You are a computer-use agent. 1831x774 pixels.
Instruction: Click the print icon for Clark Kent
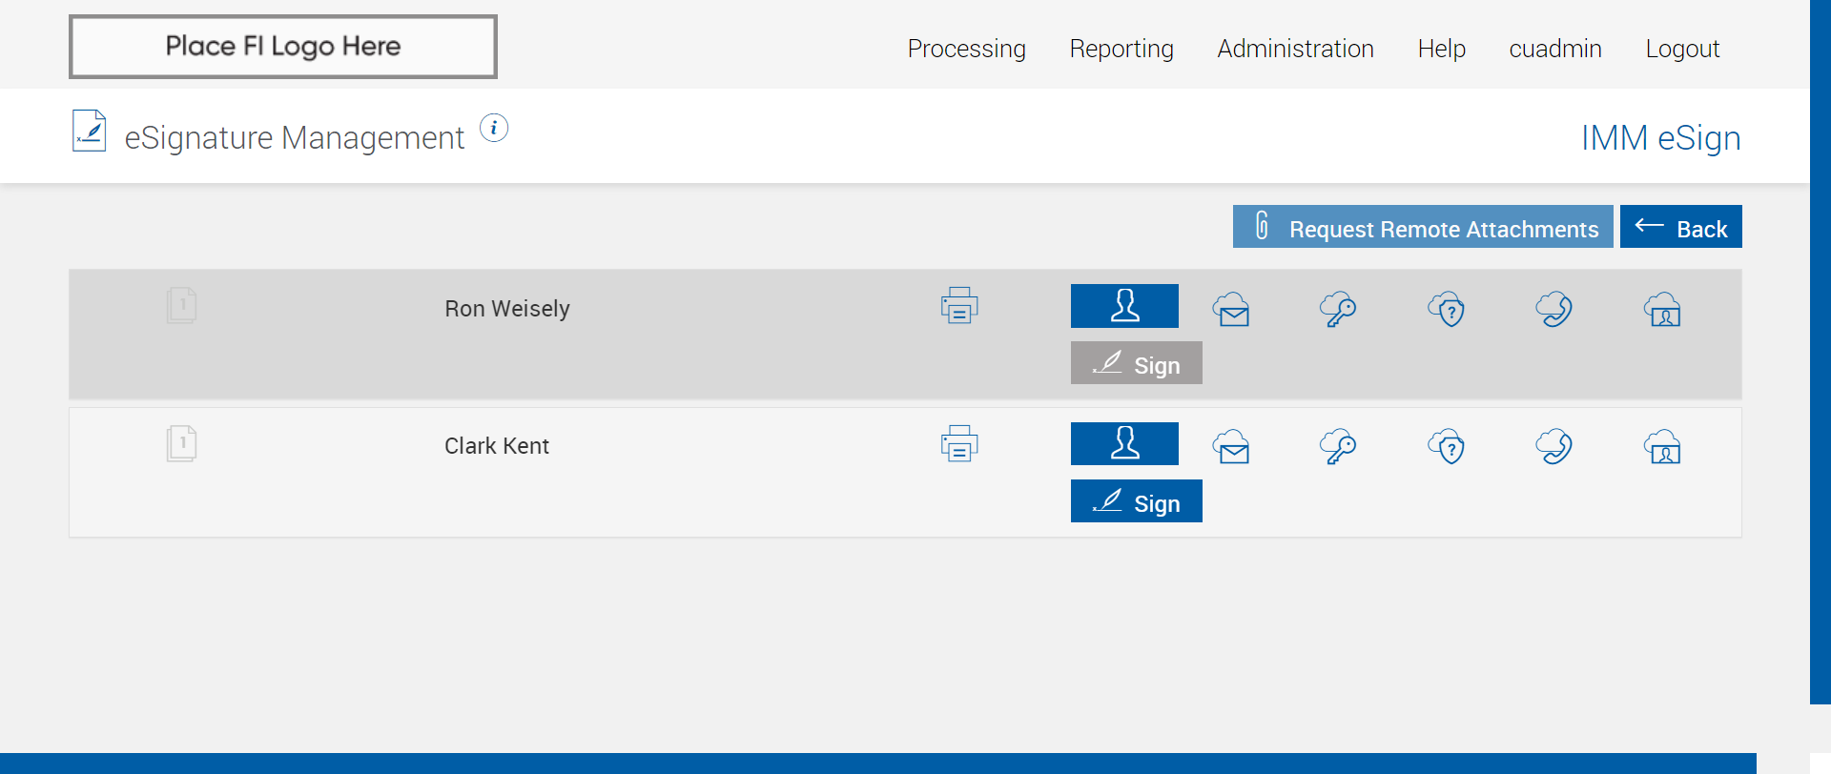point(959,444)
